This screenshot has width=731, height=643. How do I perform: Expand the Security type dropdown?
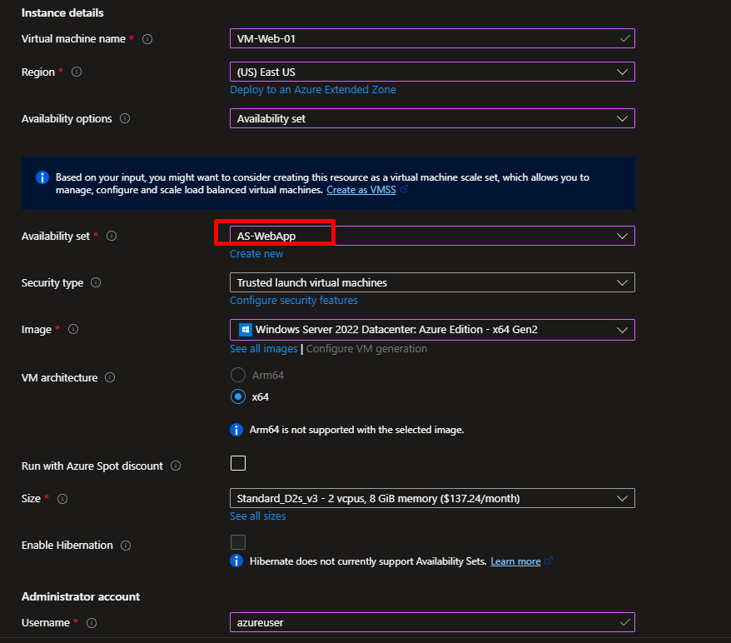pos(431,283)
